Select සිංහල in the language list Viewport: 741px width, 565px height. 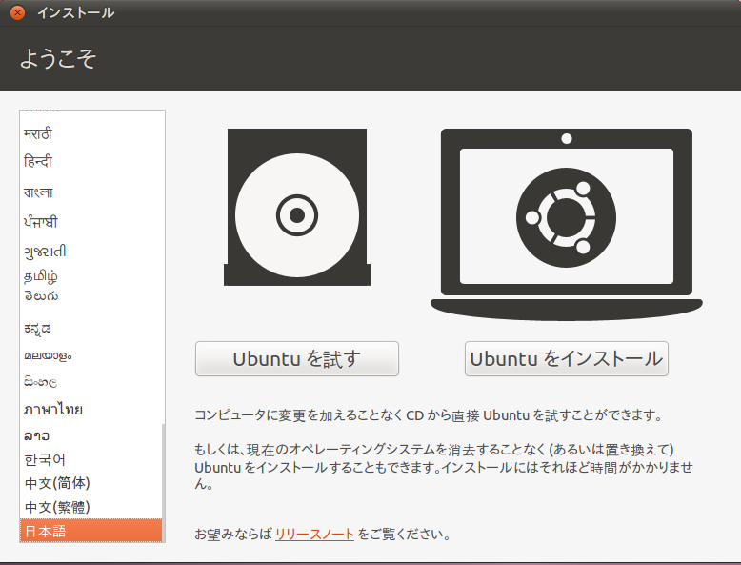pos(90,381)
